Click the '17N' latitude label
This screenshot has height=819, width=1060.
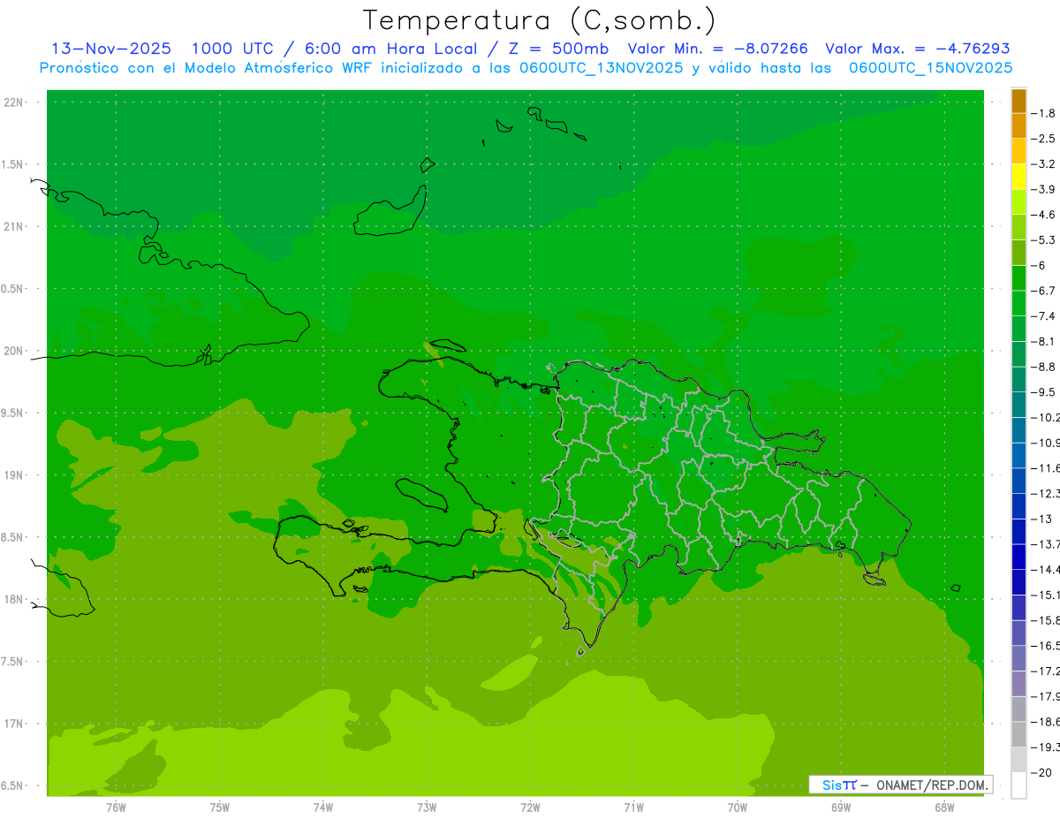pos(13,724)
